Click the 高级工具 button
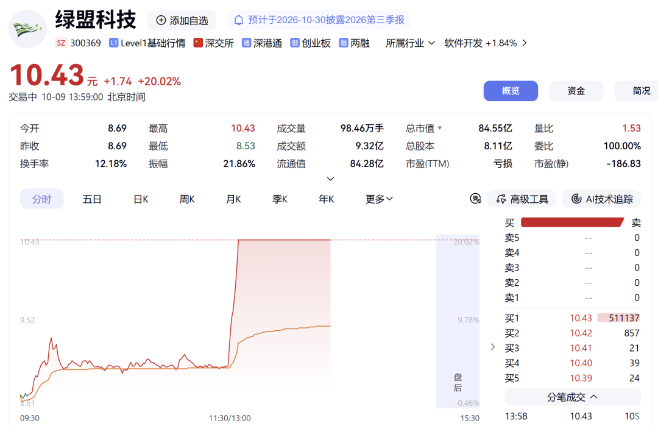658x426 pixels. click(522, 199)
